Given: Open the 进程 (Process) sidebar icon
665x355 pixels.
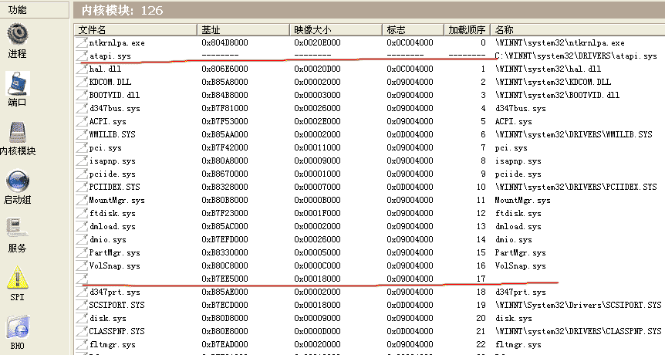Looking at the screenshot, I should click(x=18, y=35).
